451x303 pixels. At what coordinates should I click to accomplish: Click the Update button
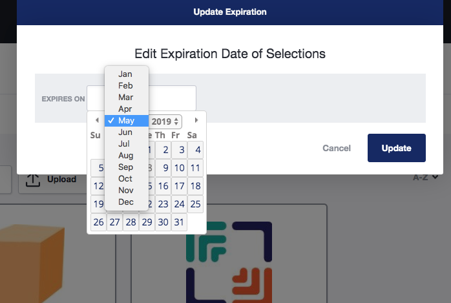click(396, 148)
